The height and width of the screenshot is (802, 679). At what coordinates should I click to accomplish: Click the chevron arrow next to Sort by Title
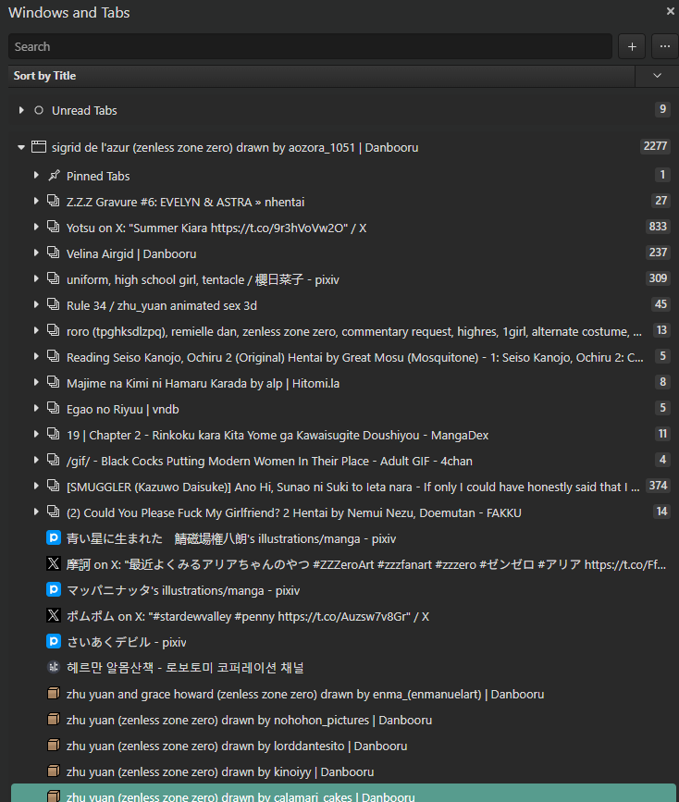[x=657, y=76]
